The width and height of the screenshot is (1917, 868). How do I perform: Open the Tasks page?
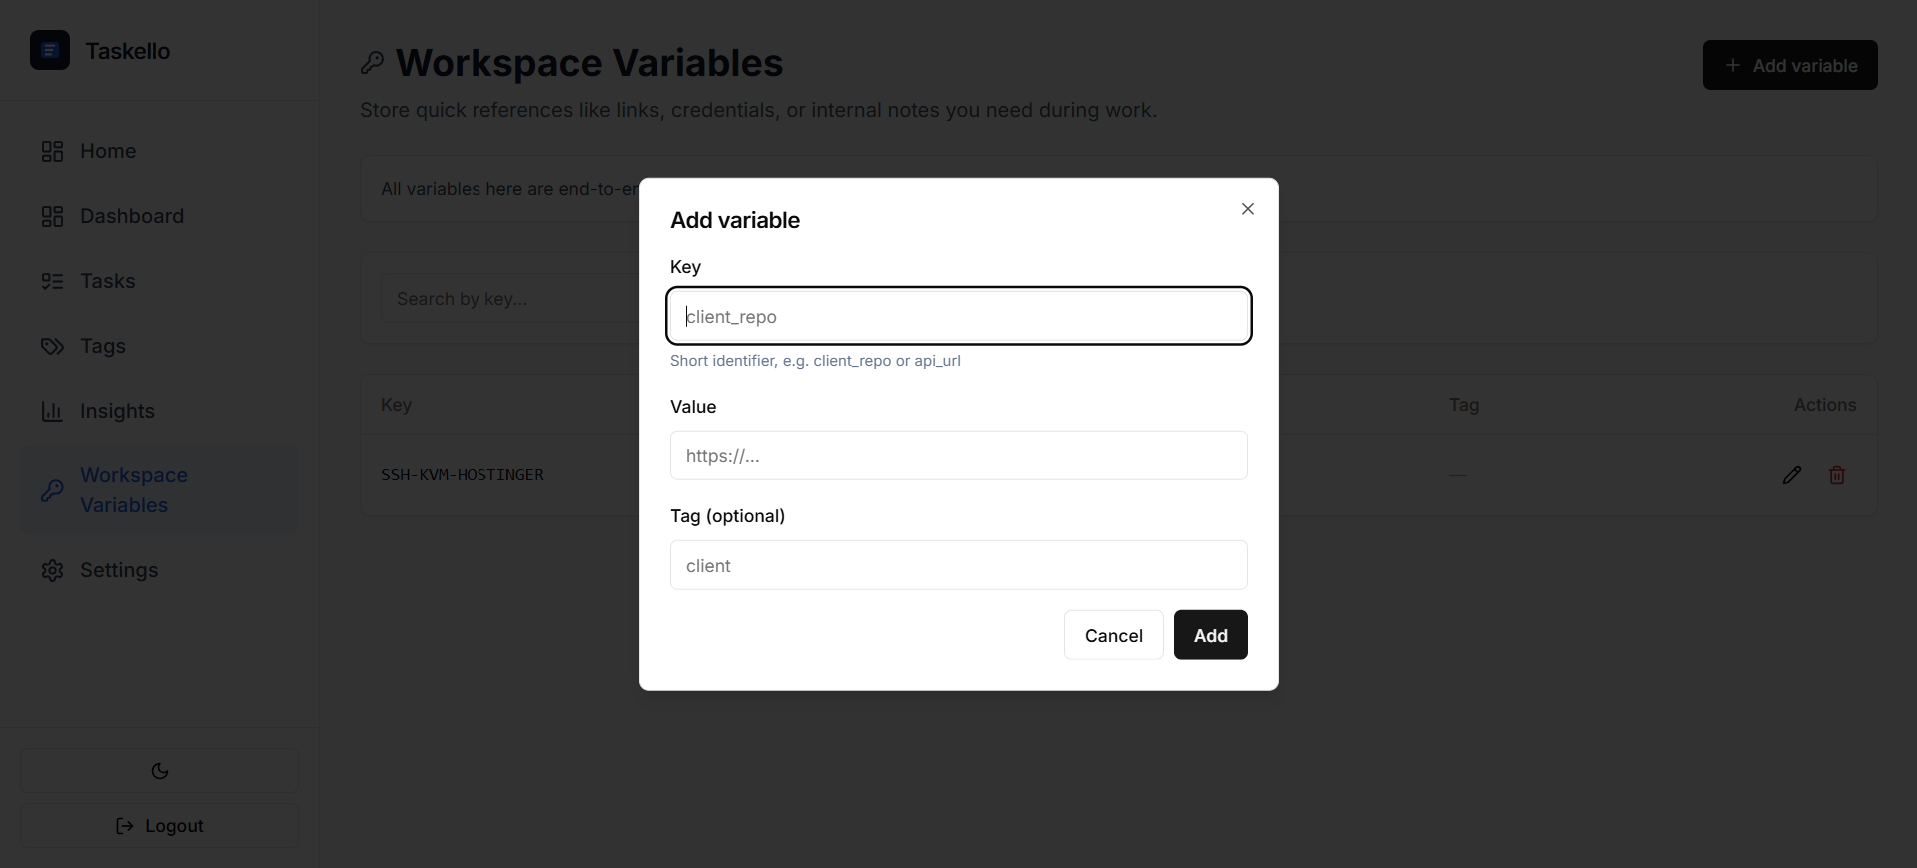point(107,281)
